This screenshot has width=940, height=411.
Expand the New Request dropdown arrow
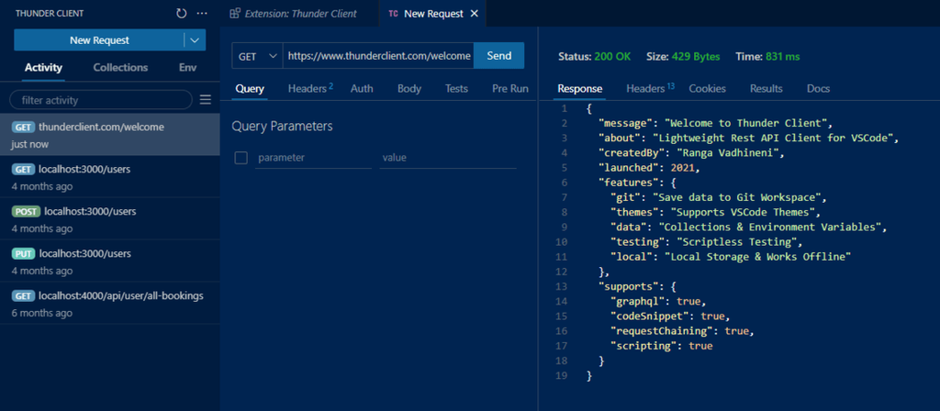tap(195, 40)
